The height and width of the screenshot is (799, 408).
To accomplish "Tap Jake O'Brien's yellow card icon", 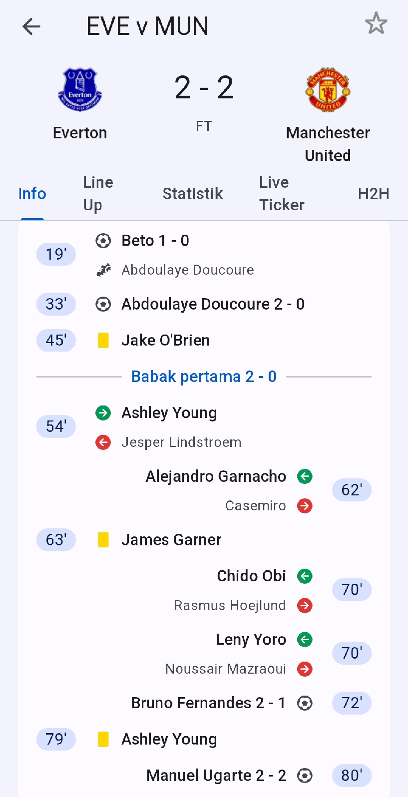I will [x=103, y=341].
